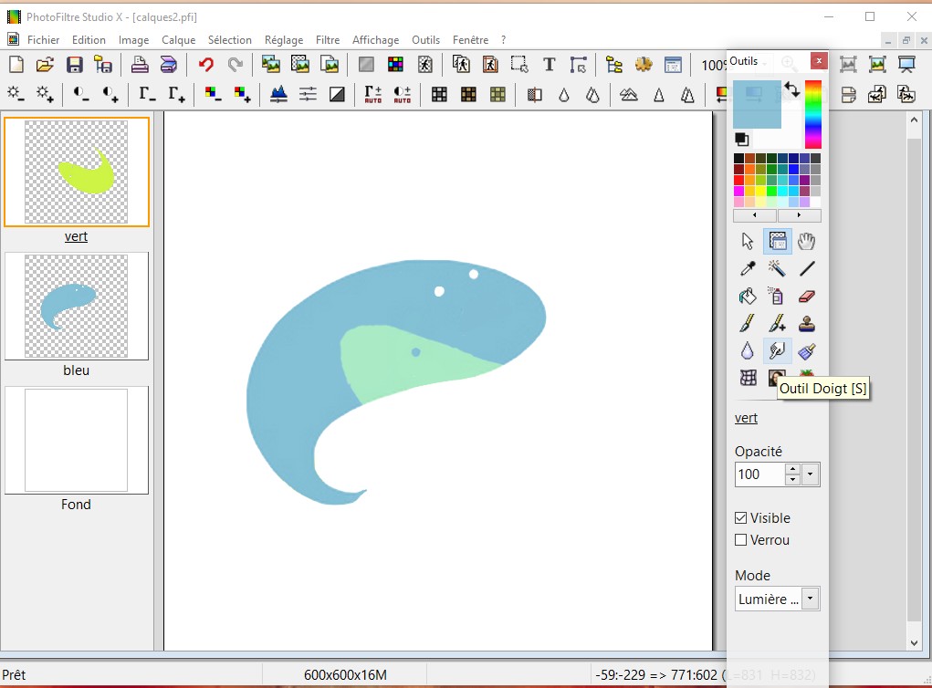Select the Paint Bucket fill tool
This screenshot has width=932, height=688.
(748, 297)
